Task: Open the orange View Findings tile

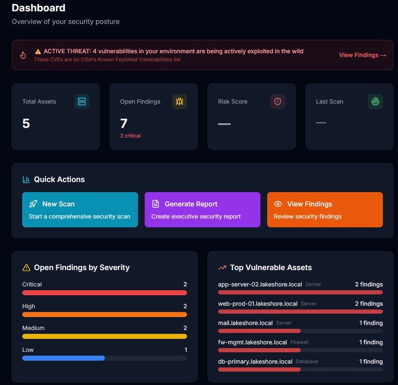Action: pyautogui.click(x=325, y=210)
